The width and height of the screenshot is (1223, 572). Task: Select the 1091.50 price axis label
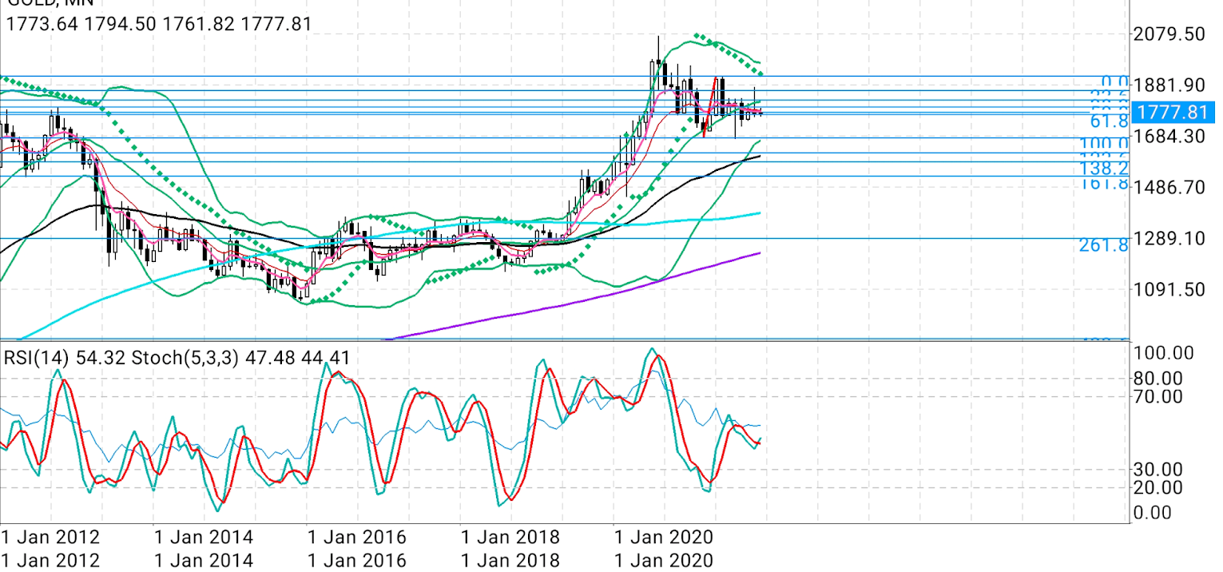click(x=1169, y=289)
